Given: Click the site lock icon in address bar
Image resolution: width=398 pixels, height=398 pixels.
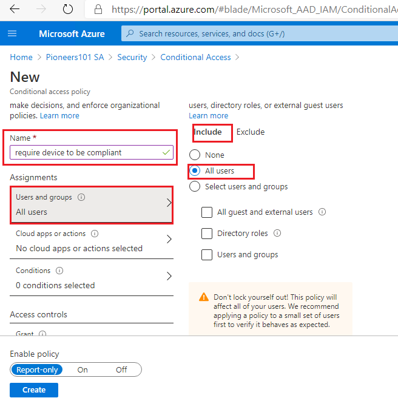Looking at the screenshot, I should (x=98, y=9).
